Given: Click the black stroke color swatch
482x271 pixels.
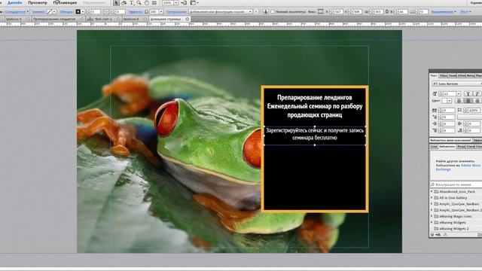Looking at the screenshot, I should pos(78,12).
